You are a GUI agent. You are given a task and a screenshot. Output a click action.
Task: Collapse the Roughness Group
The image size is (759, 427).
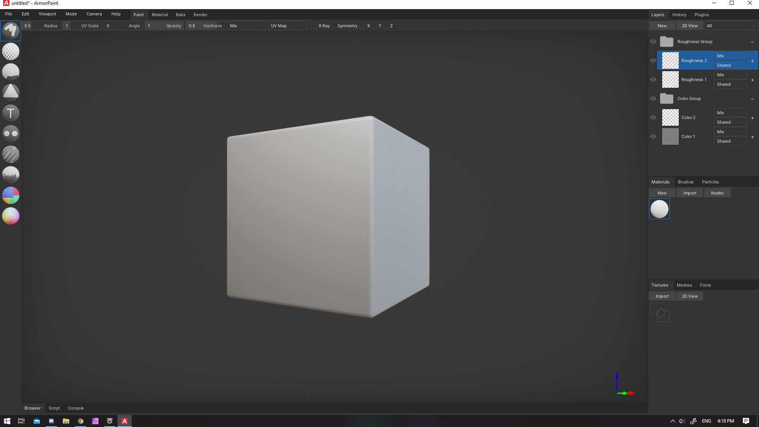[x=752, y=42]
